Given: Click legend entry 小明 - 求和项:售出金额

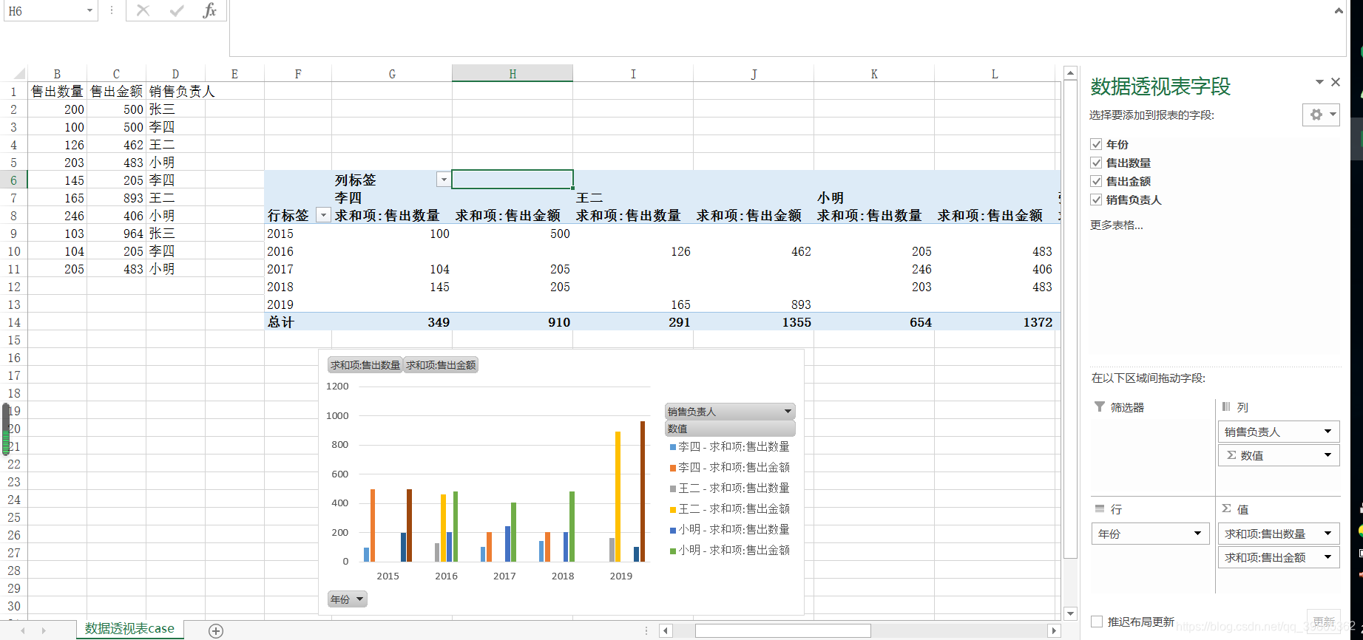Looking at the screenshot, I should click(729, 550).
